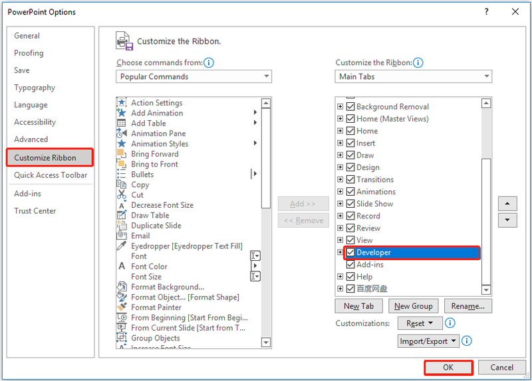Screen dimensions: 532x381
Task: Click the help question mark in title bar
Action: tap(486, 12)
